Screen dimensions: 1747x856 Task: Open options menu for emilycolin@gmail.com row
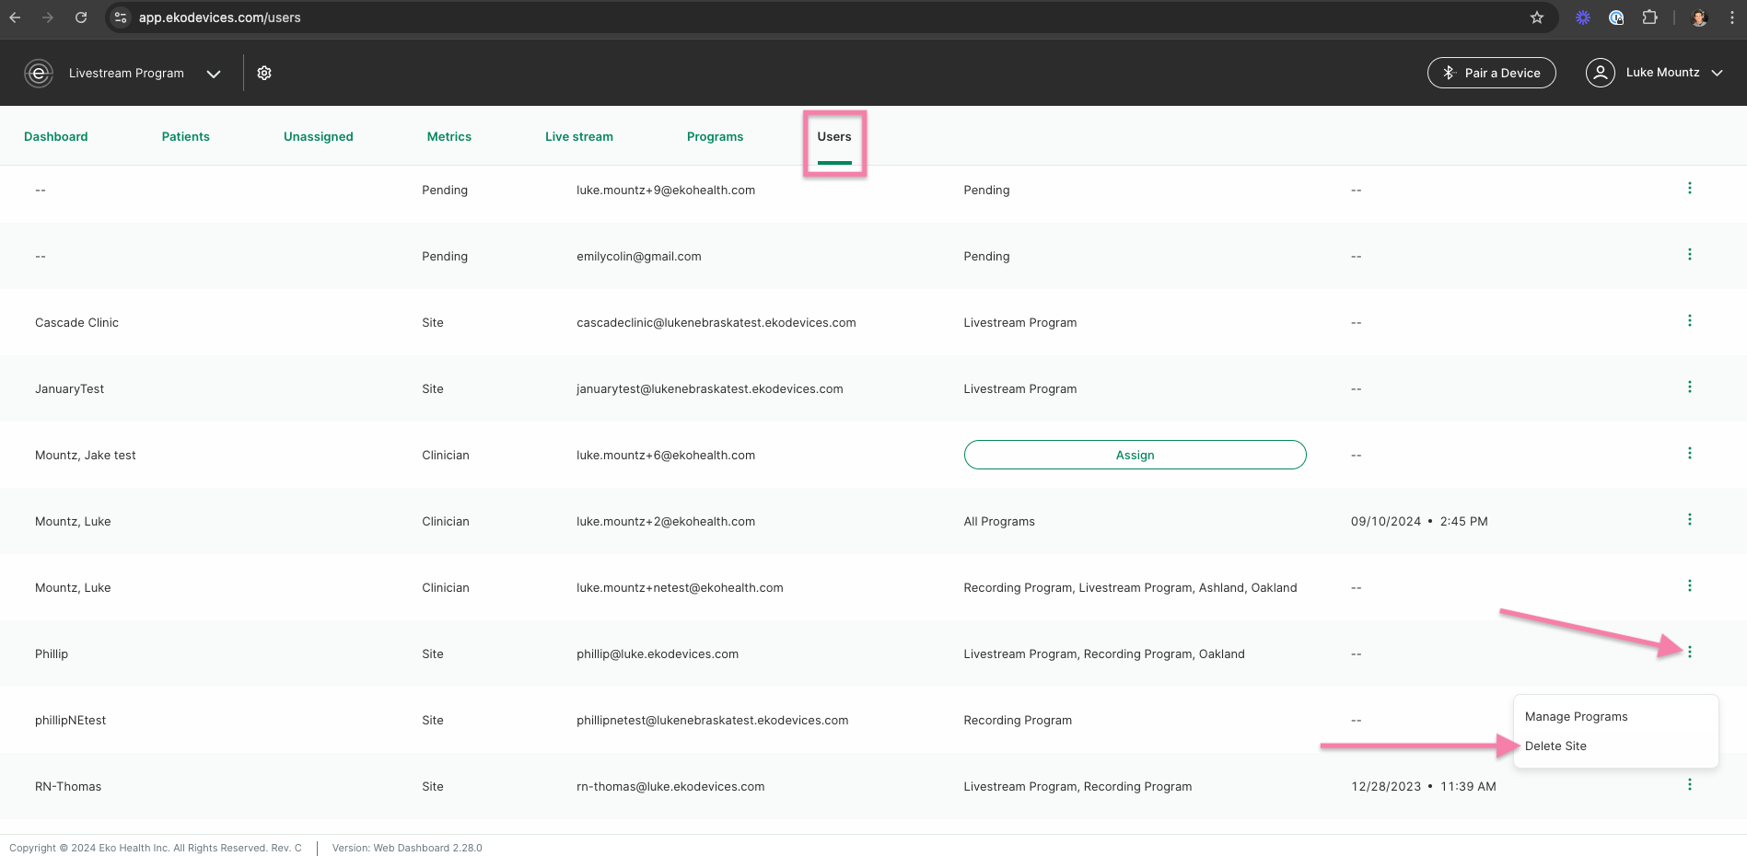[1689, 254]
